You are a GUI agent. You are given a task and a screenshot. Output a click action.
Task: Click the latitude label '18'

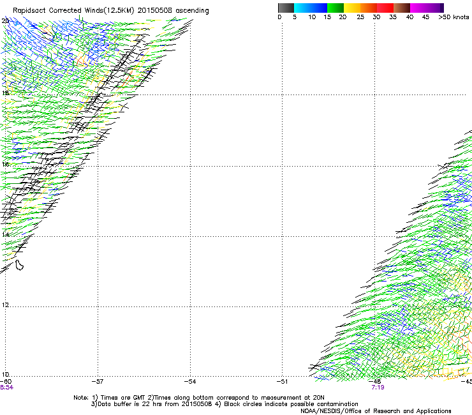click(x=5, y=93)
